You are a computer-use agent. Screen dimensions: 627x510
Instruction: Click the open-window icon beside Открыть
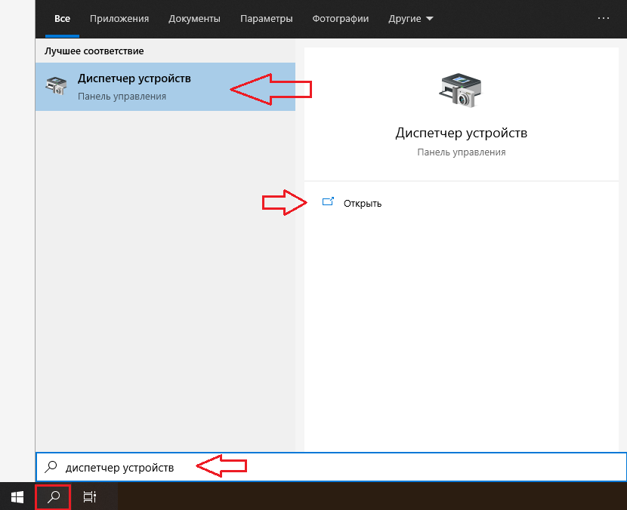[x=328, y=202]
